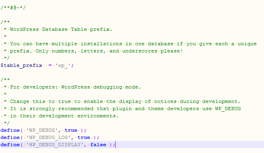Click the line starting 'You can have multiple installations'
264x153 pixels.
(x=133, y=44)
